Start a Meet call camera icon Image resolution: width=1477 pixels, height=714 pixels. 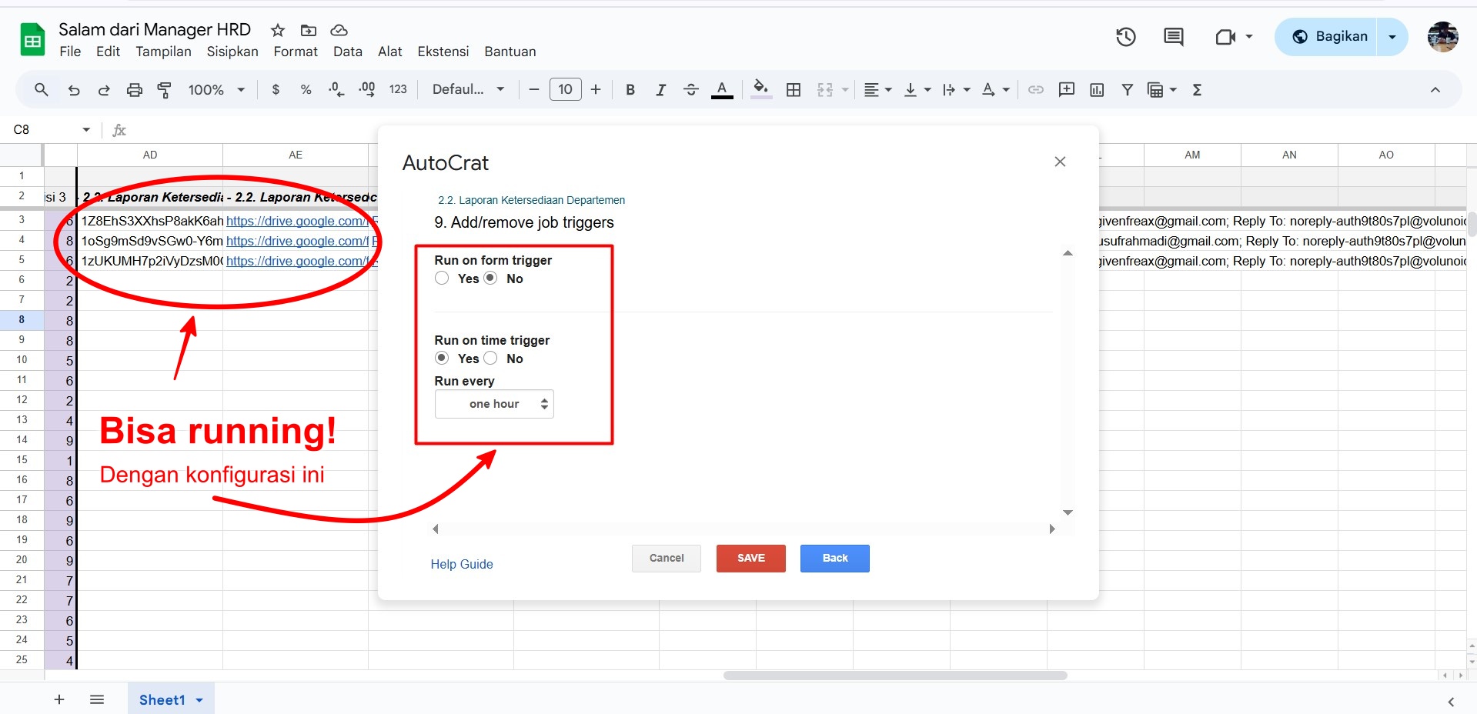(1225, 36)
